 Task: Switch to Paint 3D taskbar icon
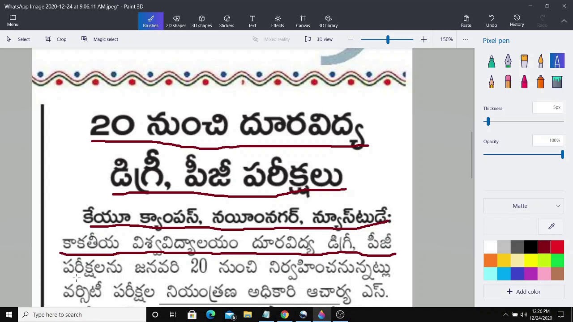click(321, 315)
